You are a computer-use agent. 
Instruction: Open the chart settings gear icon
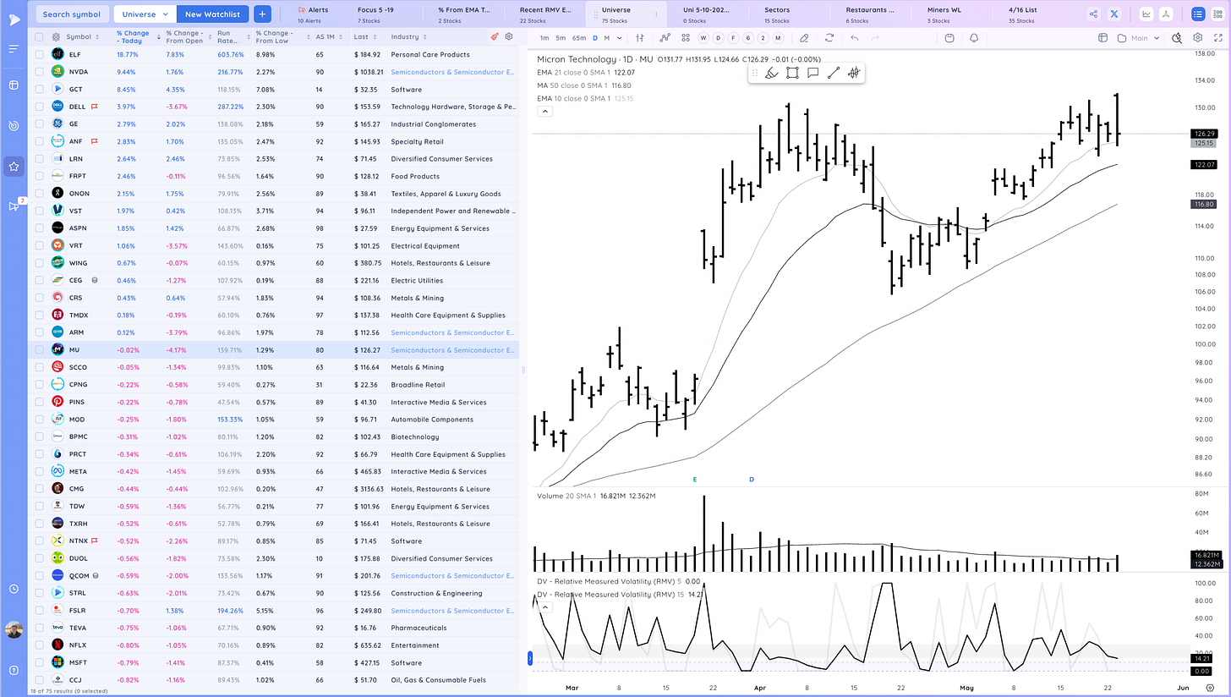pos(1198,37)
